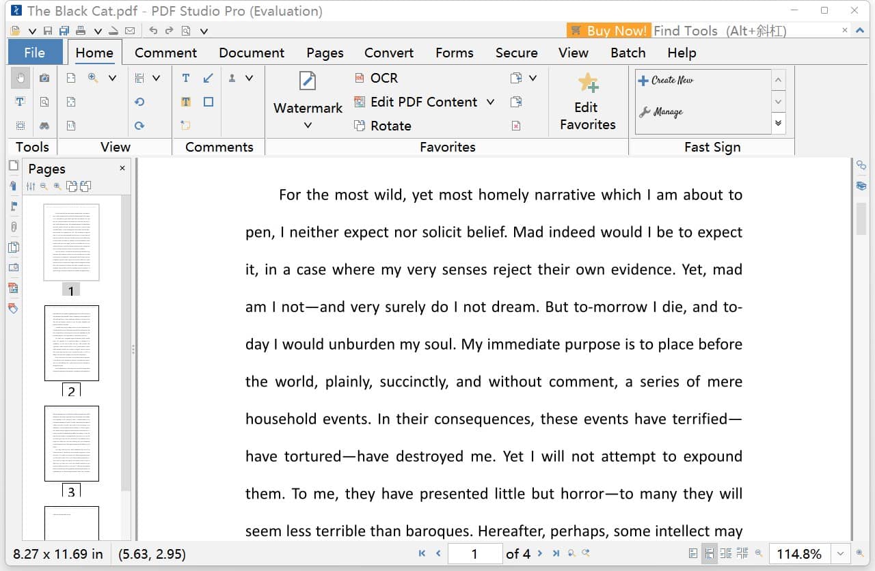This screenshot has width=875, height=571.
Task: Redo the last action
Action: (169, 31)
